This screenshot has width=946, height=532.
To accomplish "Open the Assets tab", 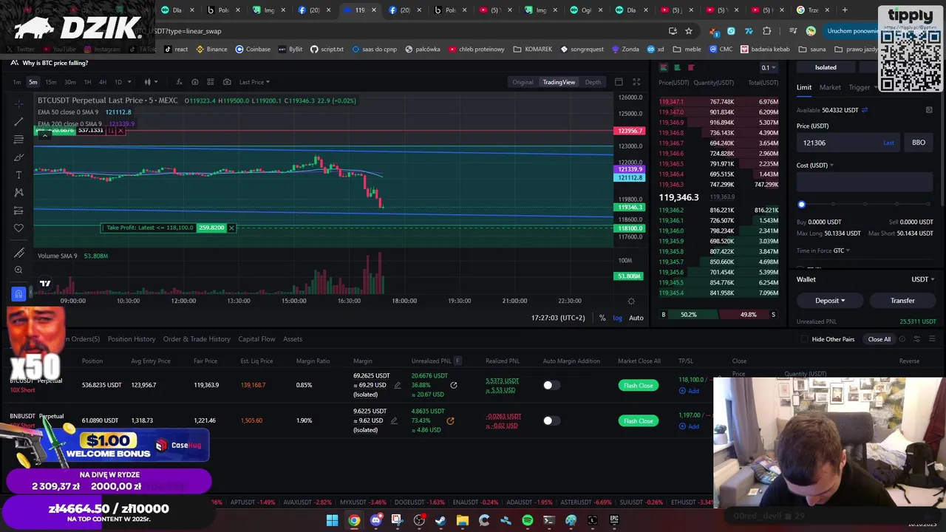I will click(x=293, y=339).
